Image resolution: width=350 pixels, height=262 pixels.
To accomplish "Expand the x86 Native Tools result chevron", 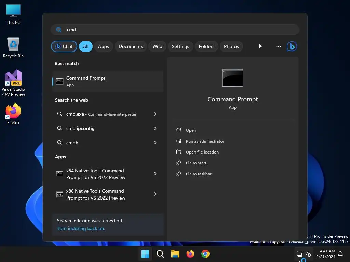I will click(156, 194).
